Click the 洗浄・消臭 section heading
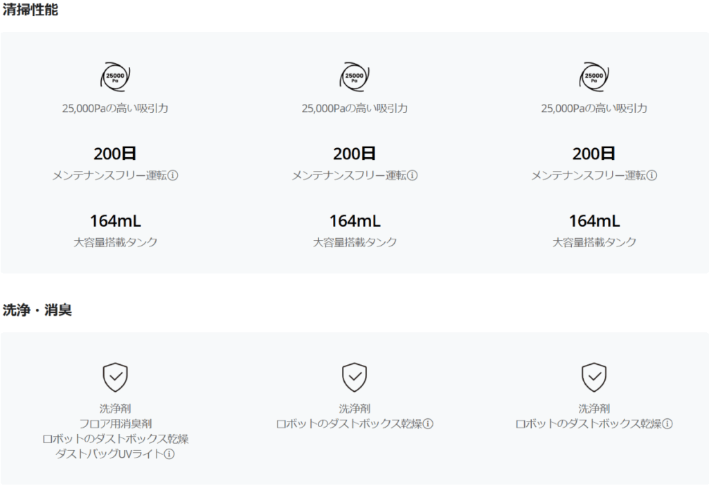The image size is (709, 486). pyautogui.click(x=37, y=310)
